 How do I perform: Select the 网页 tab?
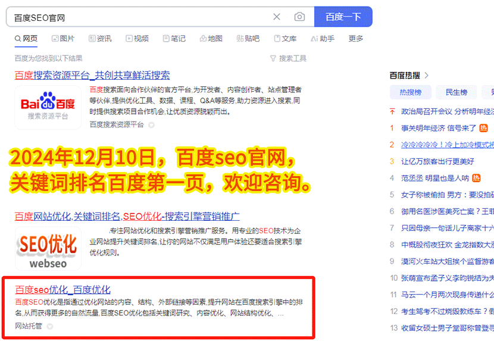(26, 39)
